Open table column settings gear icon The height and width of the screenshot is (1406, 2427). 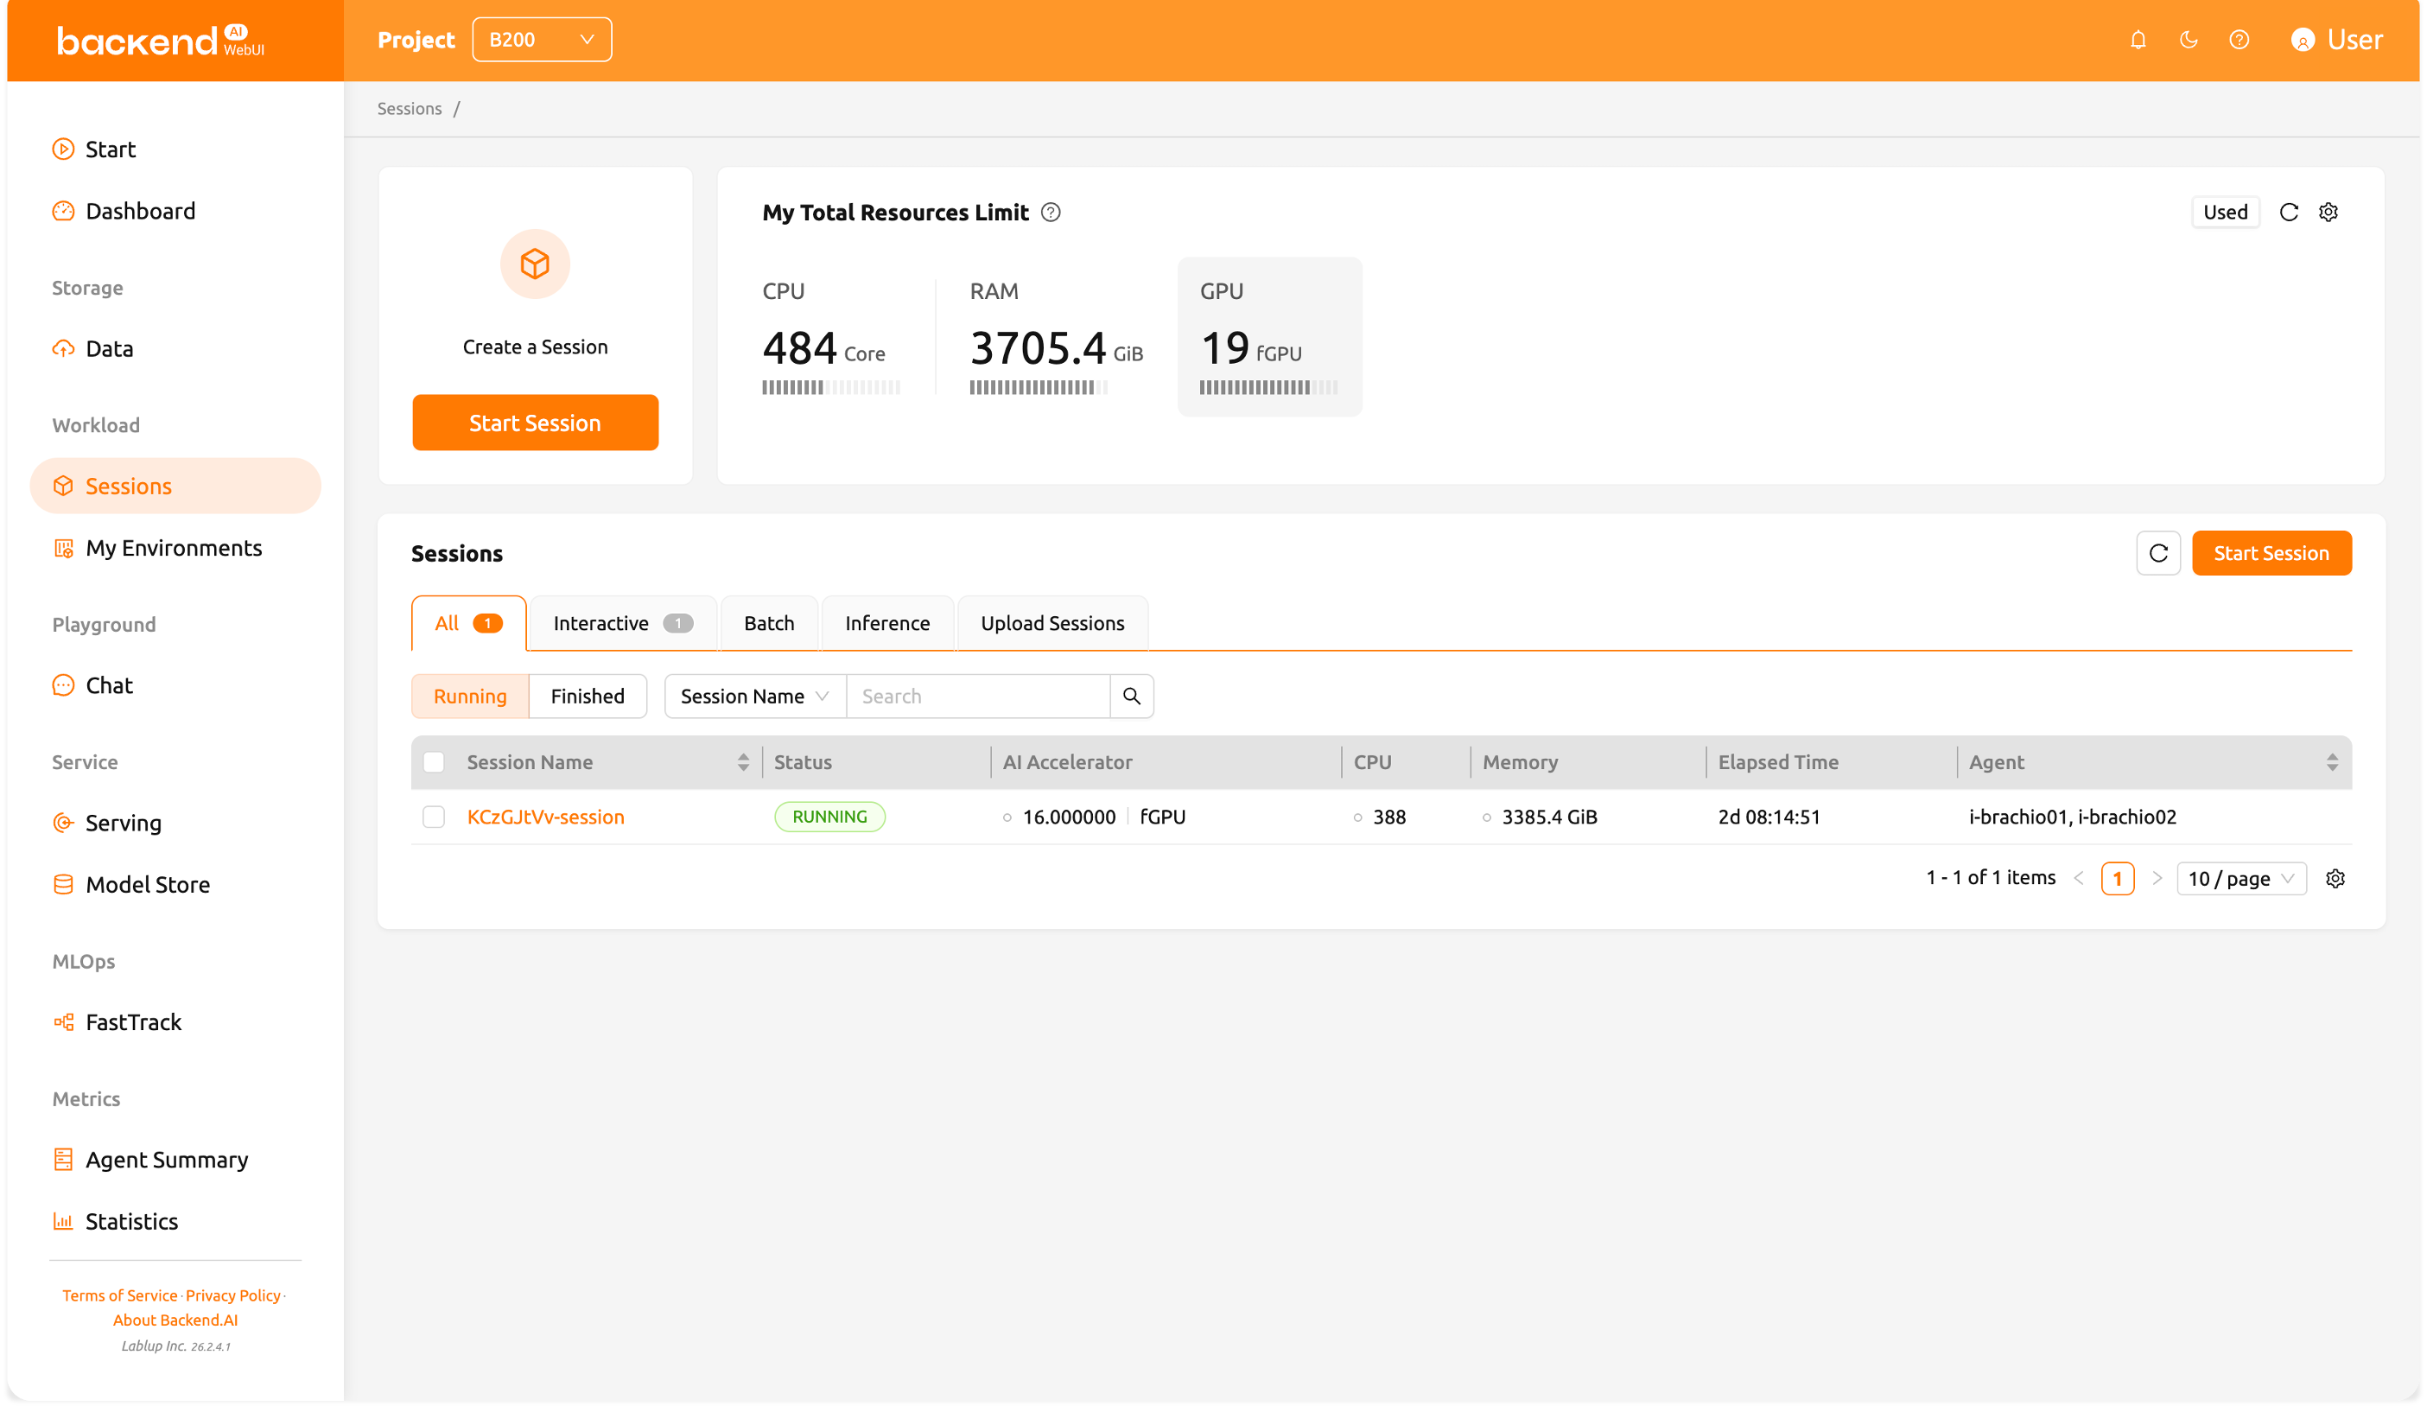click(2335, 878)
